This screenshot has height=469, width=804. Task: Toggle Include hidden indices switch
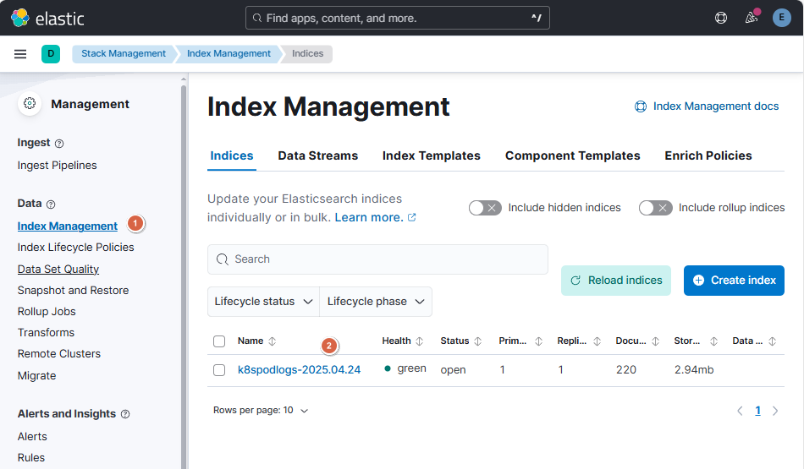pos(485,208)
